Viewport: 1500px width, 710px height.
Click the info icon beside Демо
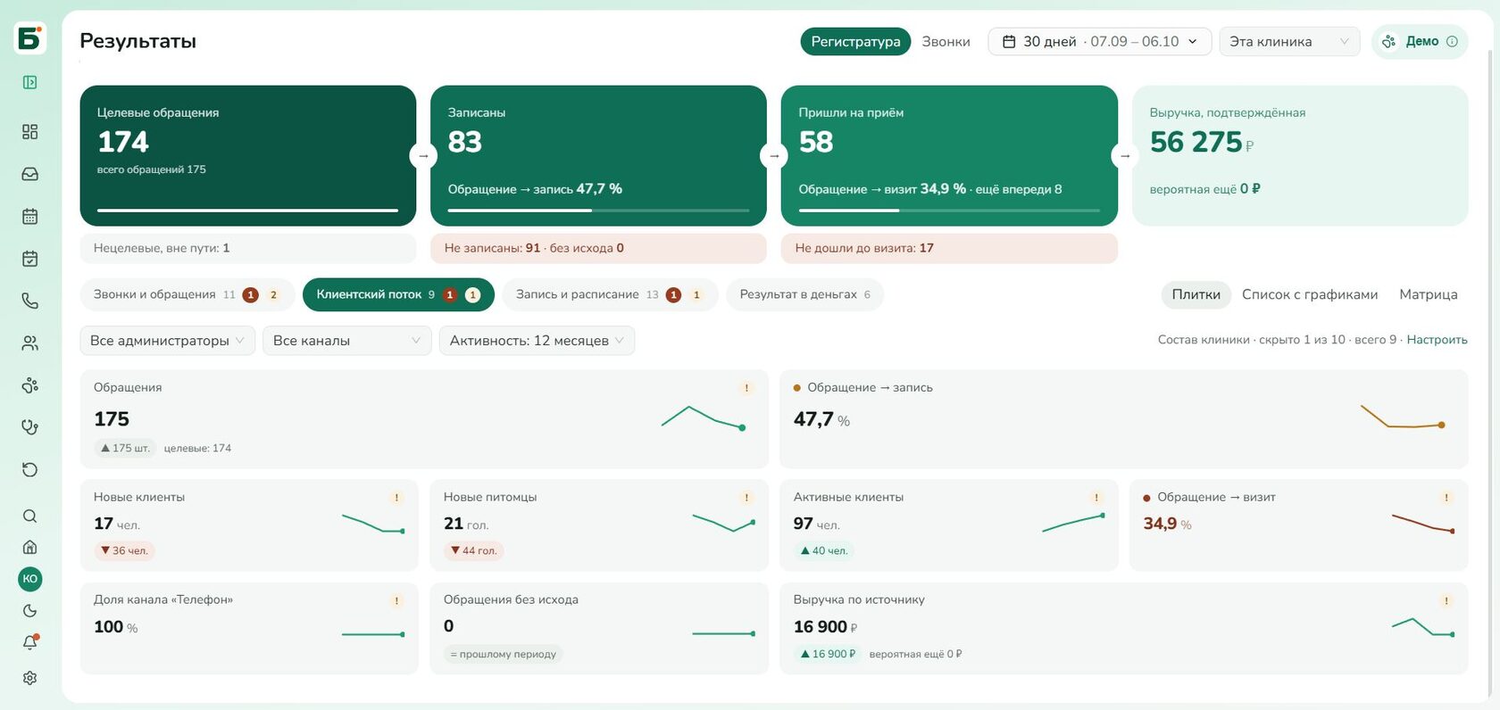[x=1452, y=41]
